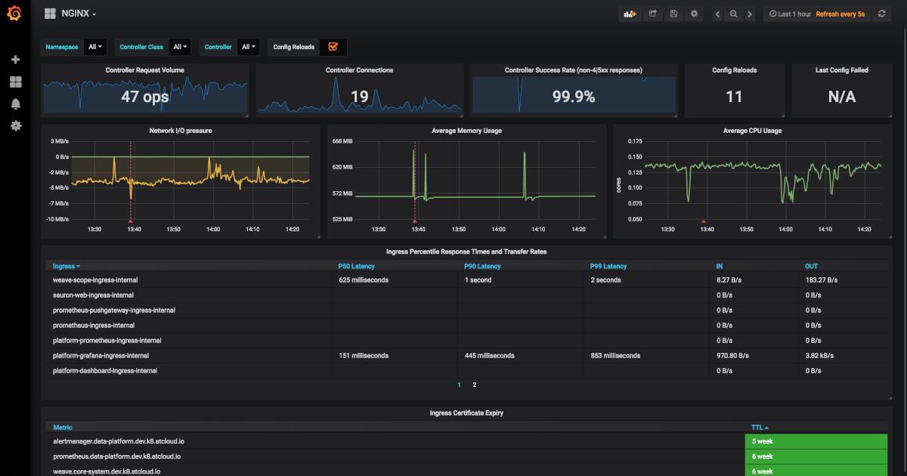The width and height of the screenshot is (907, 476).
Task: Click the sauron-web-ingress-internal row name
Action: point(93,295)
